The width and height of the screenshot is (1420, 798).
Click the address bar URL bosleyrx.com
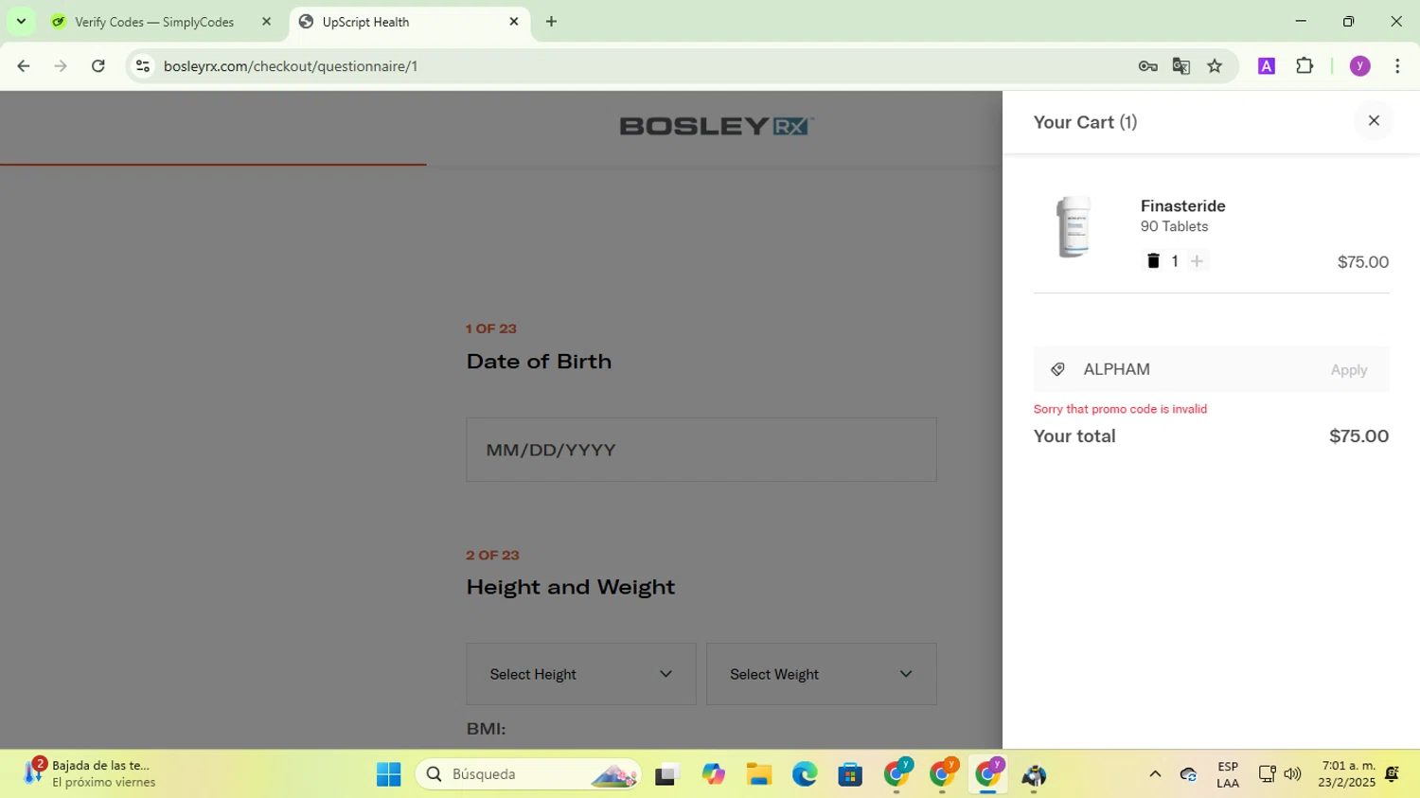(x=291, y=66)
